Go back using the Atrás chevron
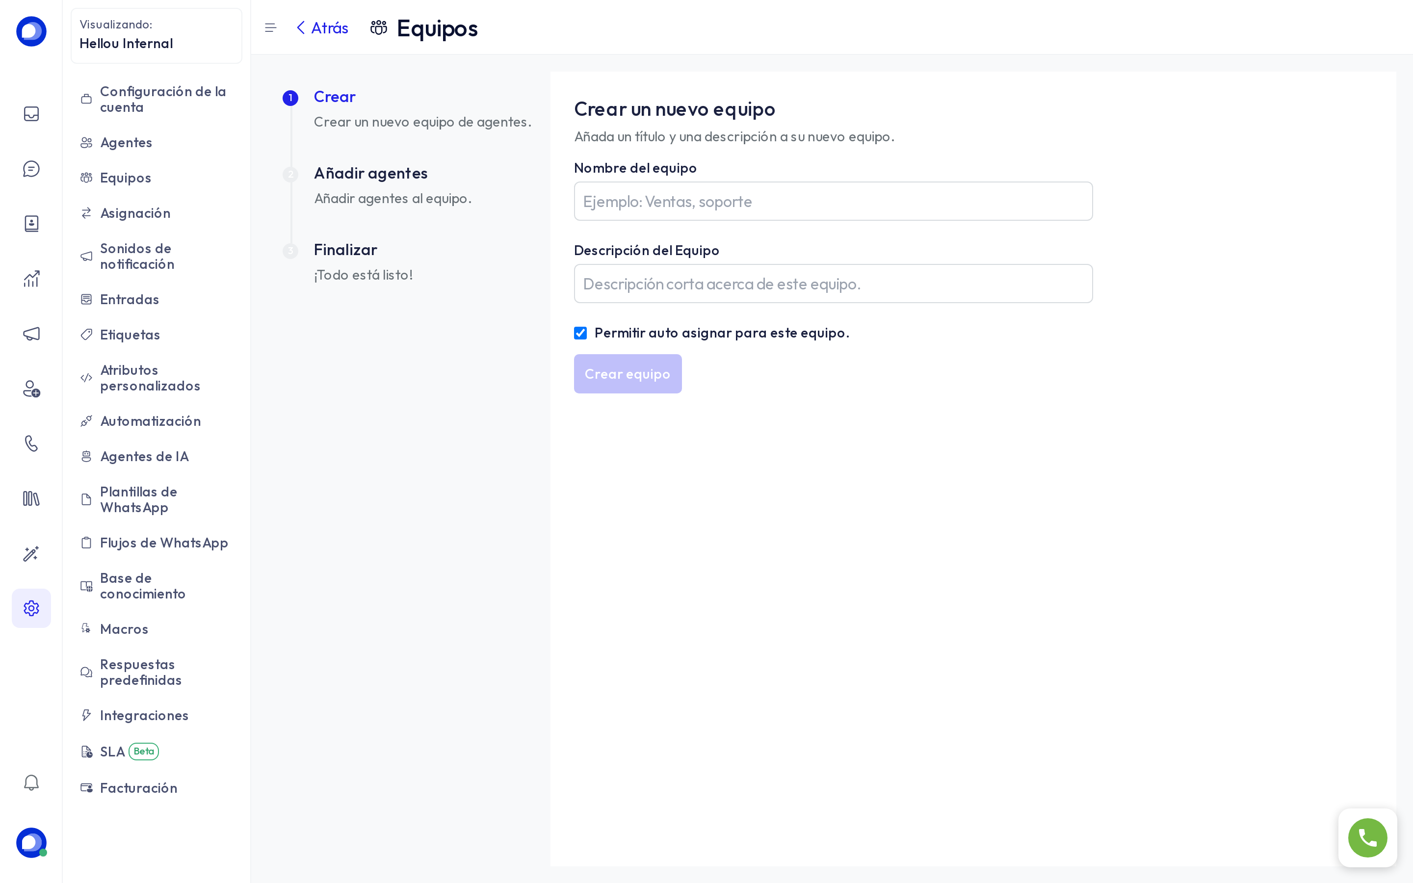The image size is (1413, 883). click(x=322, y=27)
